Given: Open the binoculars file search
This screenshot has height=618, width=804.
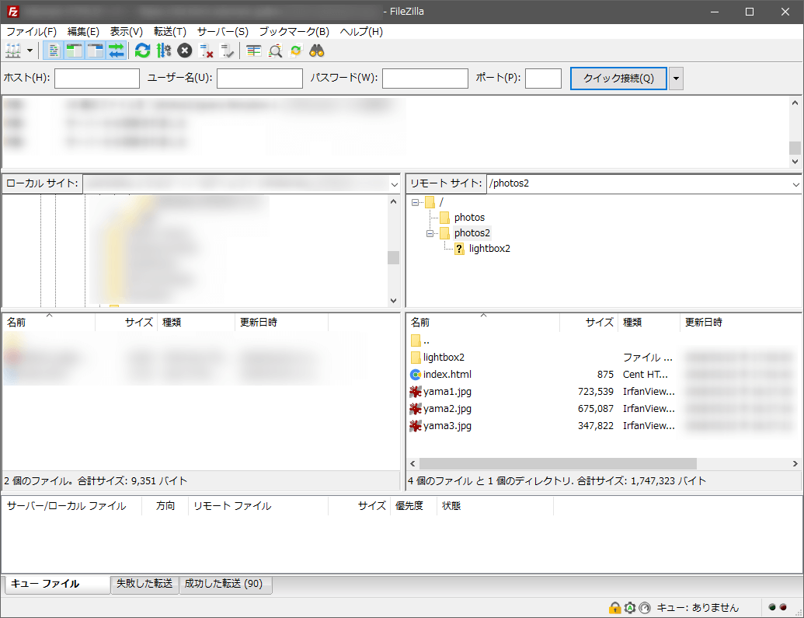Looking at the screenshot, I should (316, 51).
